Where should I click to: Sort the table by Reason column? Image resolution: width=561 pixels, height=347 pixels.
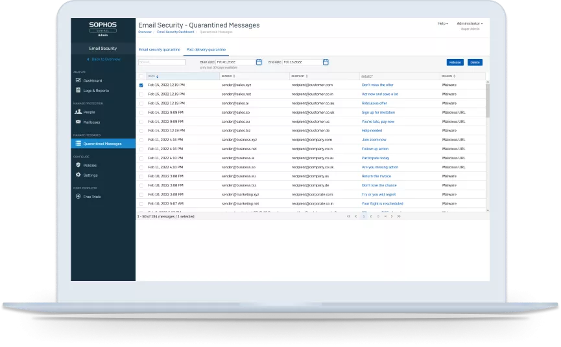point(448,76)
